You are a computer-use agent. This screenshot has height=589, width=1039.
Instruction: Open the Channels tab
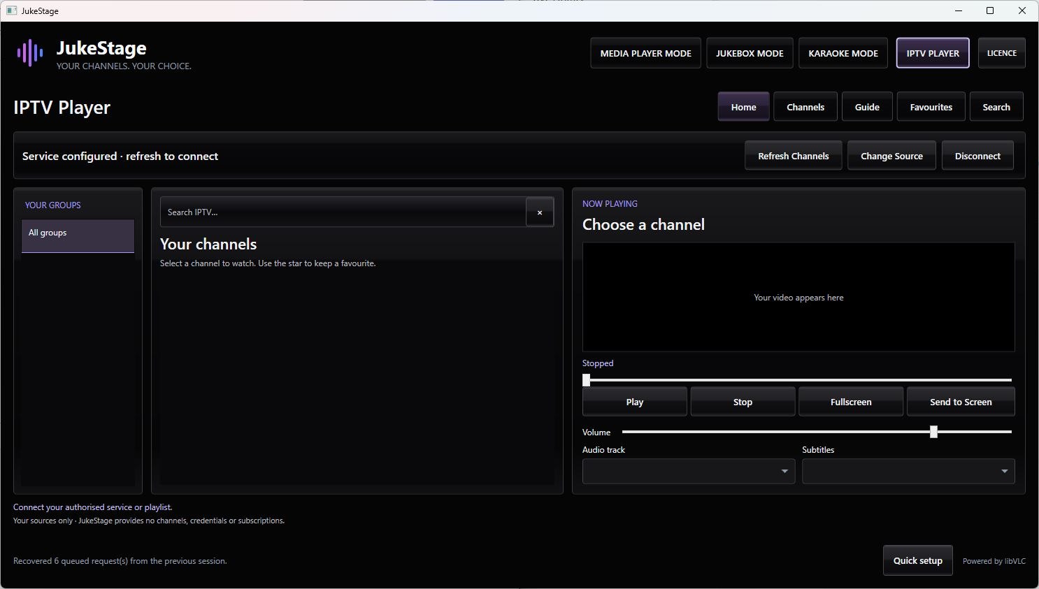point(805,107)
